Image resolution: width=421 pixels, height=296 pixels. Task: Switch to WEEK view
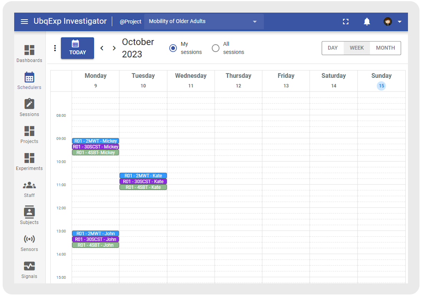(x=357, y=48)
